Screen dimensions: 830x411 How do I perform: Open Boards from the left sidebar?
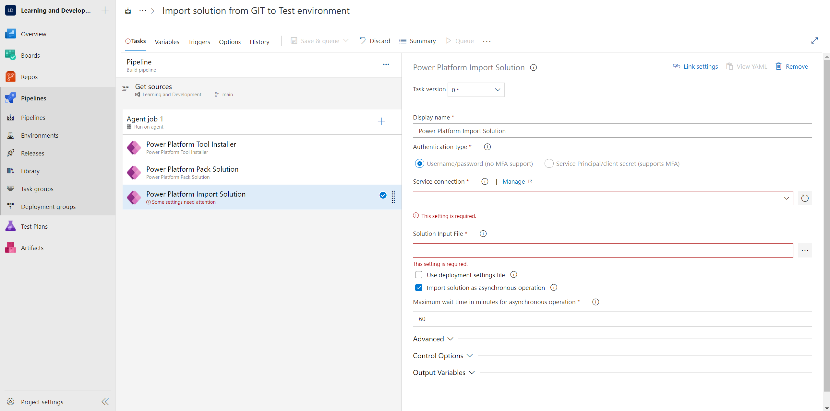pos(31,55)
